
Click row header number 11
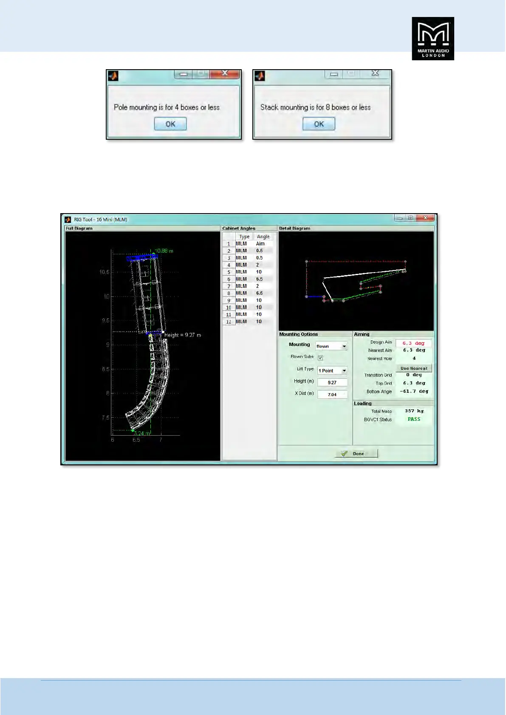229,315
